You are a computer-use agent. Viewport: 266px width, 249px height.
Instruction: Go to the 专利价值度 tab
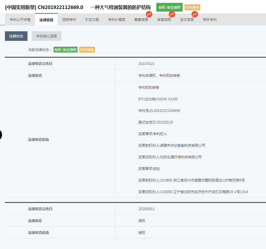tap(117, 20)
